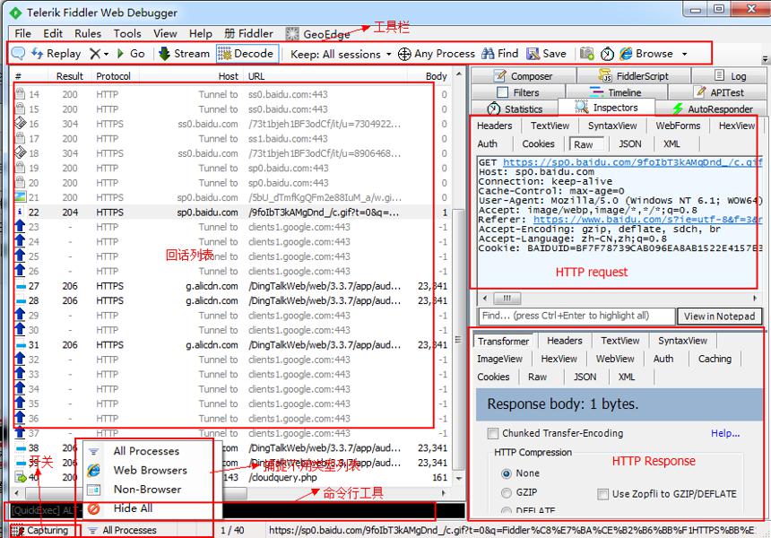
Task: Click the View in Notepad button
Action: pos(719,317)
